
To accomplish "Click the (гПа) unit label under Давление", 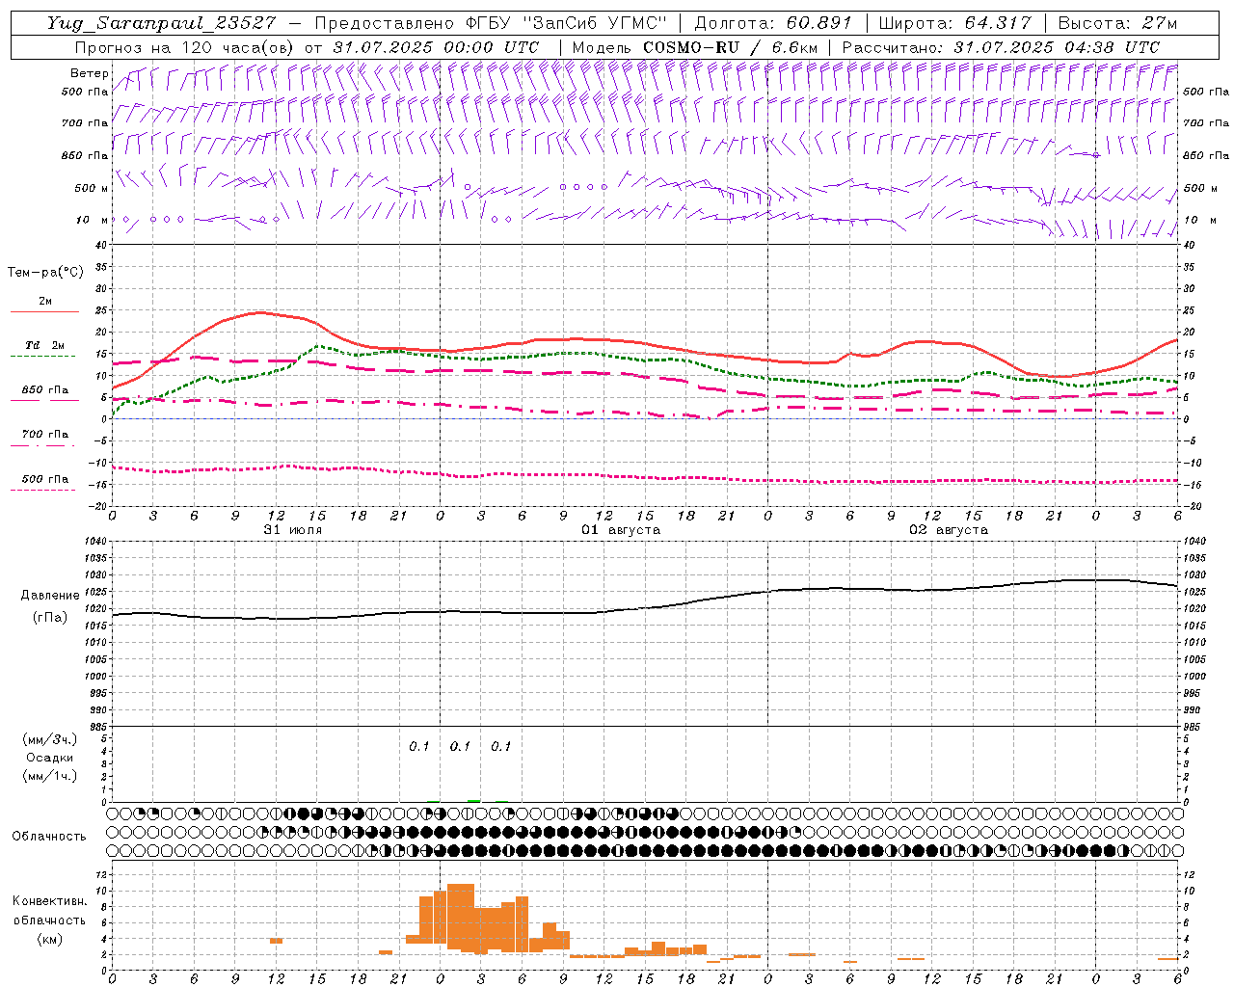I will point(50,618).
